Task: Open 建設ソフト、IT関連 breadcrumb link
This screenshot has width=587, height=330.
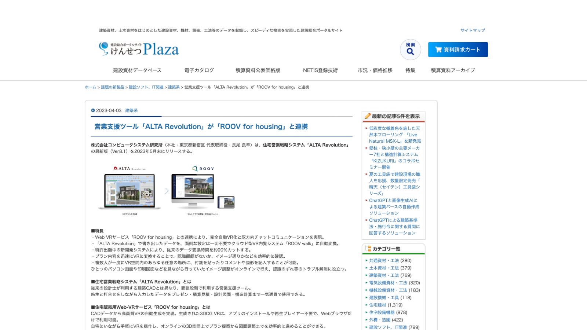Action: [146, 87]
